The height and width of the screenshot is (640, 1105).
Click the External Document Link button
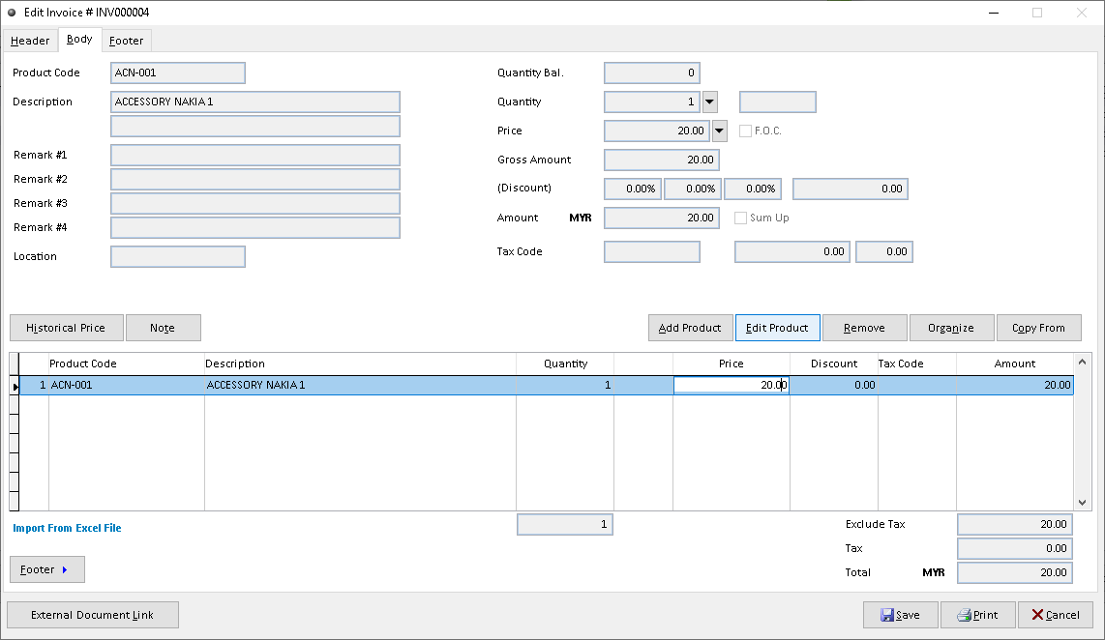pos(92,615)
